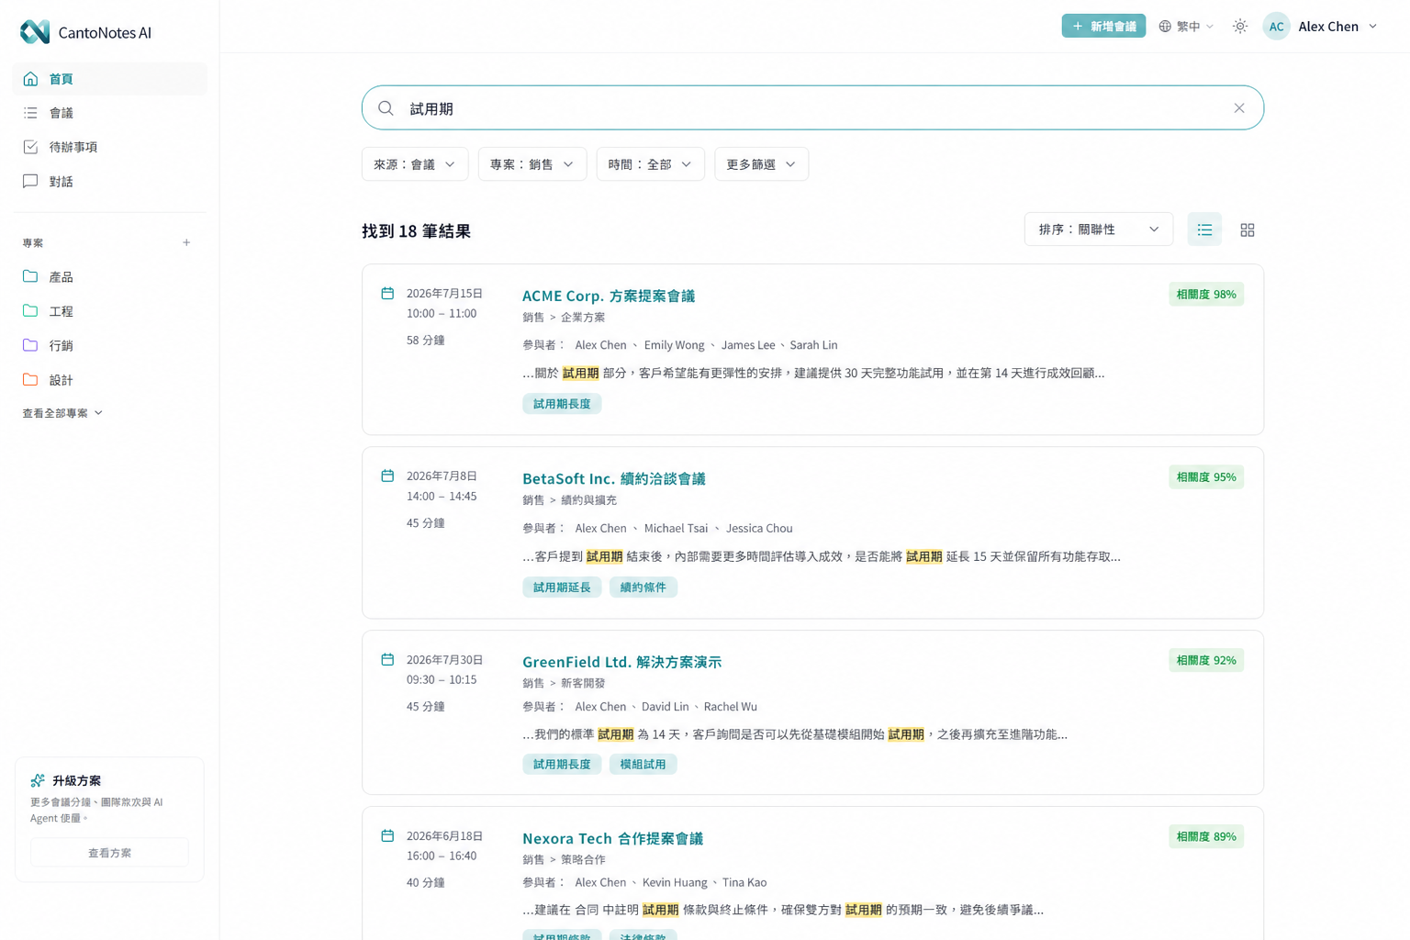This screenshot has height=940, width=1410.
Task: Click the 升級方案 sparkle icon
Action: (38, 780)
